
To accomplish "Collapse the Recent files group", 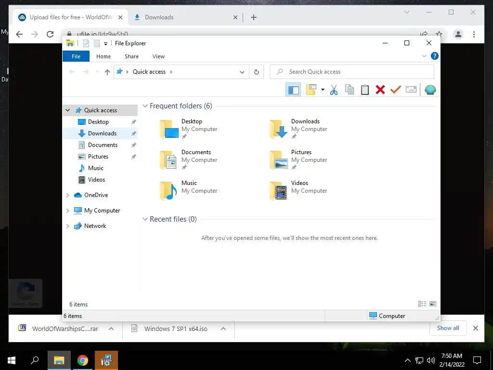I will click(145, 219).
